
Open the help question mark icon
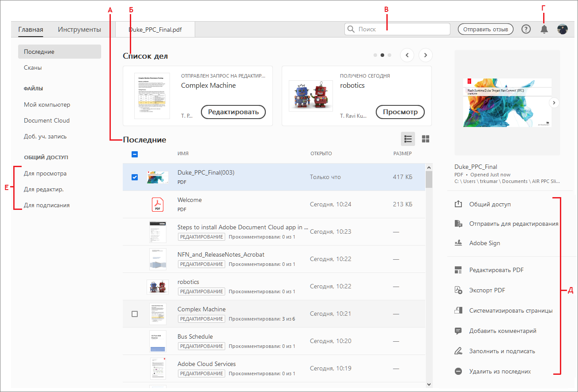(x=526, y=29)
